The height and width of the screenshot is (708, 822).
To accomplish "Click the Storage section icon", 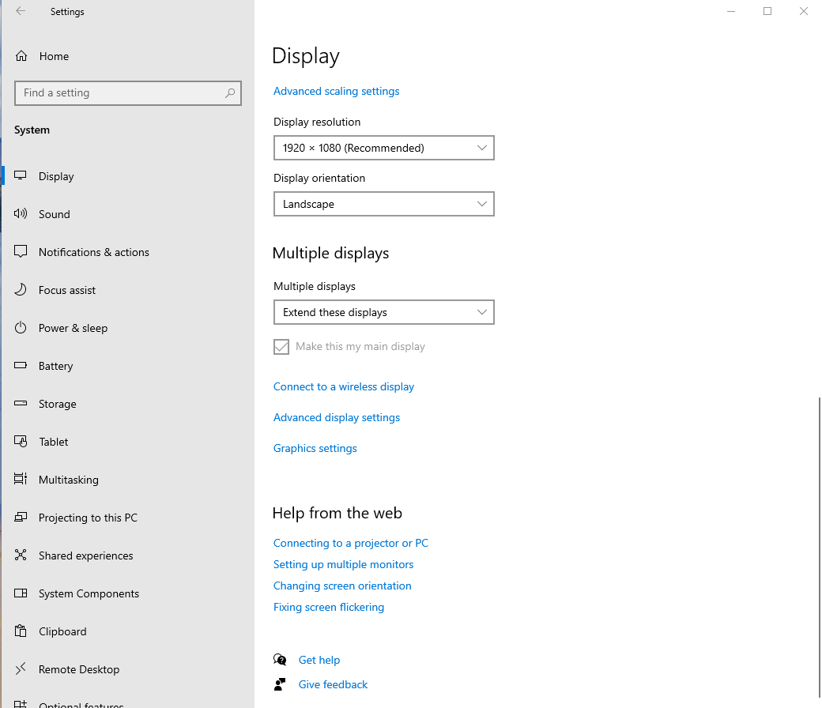I will tap(21, 404).
